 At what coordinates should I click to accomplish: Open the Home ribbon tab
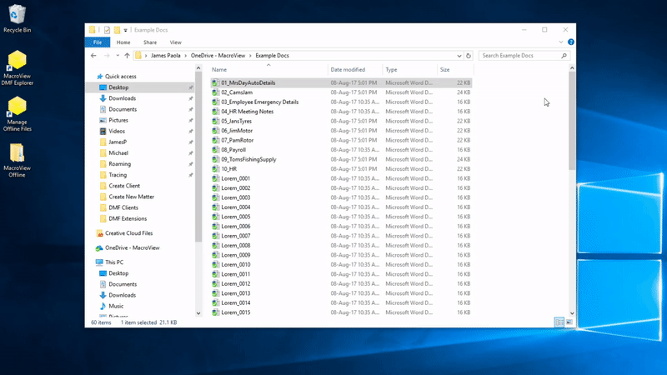(x=123, y=42)
